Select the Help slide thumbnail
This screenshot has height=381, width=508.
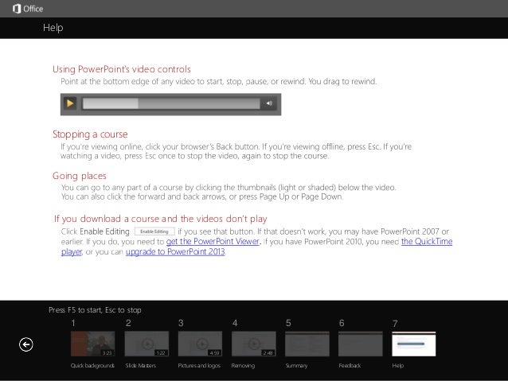point(414,344)
